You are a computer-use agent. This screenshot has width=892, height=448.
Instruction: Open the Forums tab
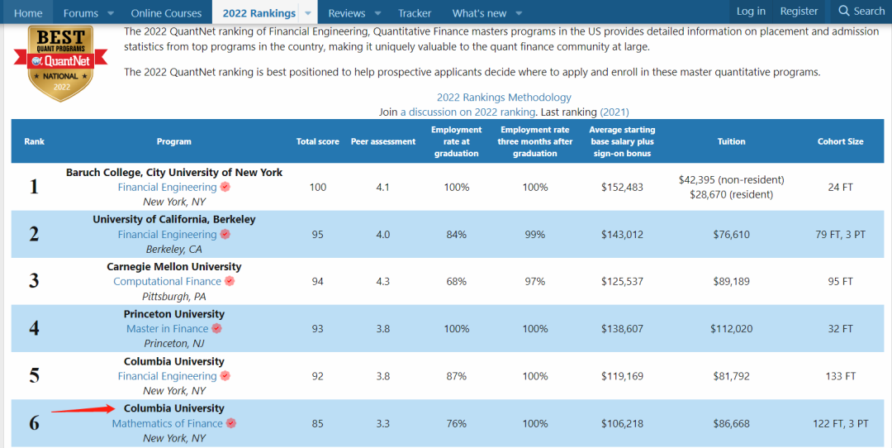click(x=80, y=12)
